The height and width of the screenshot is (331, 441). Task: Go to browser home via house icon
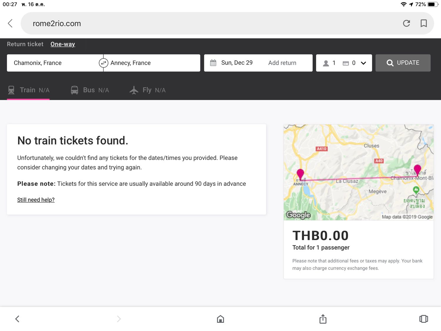tap(220, 319)
